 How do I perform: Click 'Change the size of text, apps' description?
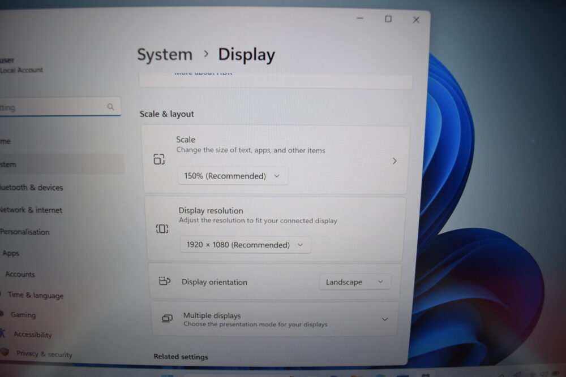[x=251, y=150]
